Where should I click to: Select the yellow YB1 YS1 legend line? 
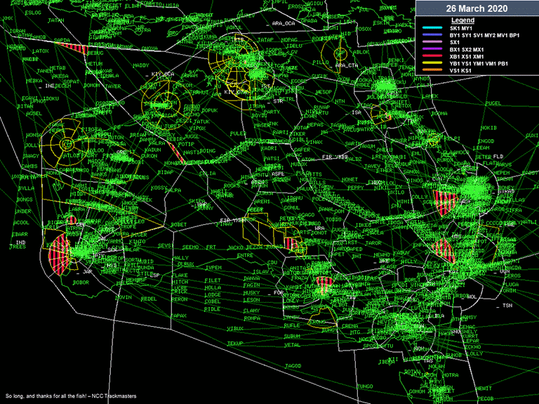point(431,63)
